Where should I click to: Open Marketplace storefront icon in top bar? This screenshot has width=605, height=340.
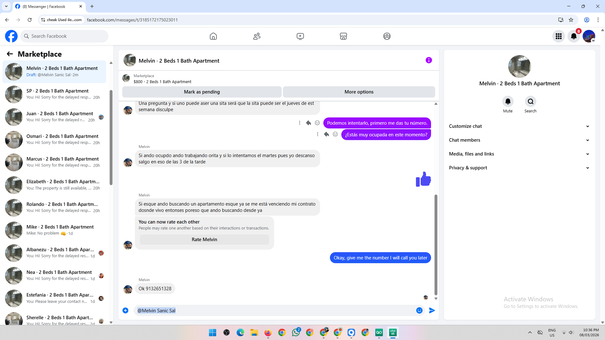[x=343, y=36]
